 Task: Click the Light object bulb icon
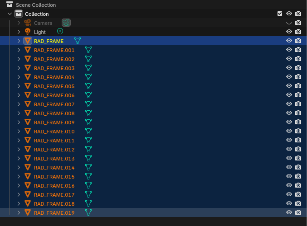pos(28,32)
